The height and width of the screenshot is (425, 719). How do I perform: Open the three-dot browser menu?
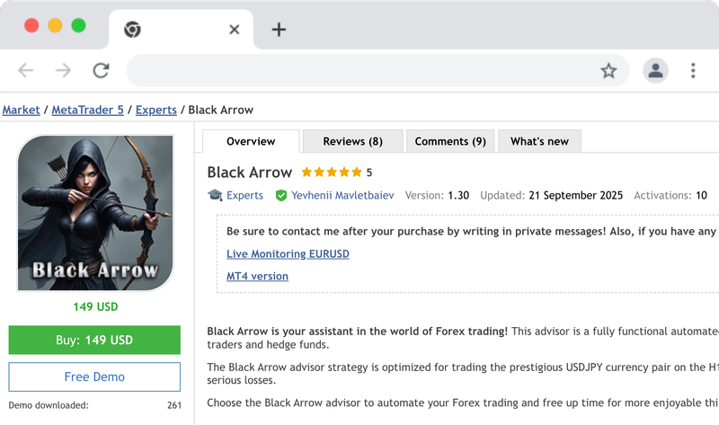(x=693, y=71)
